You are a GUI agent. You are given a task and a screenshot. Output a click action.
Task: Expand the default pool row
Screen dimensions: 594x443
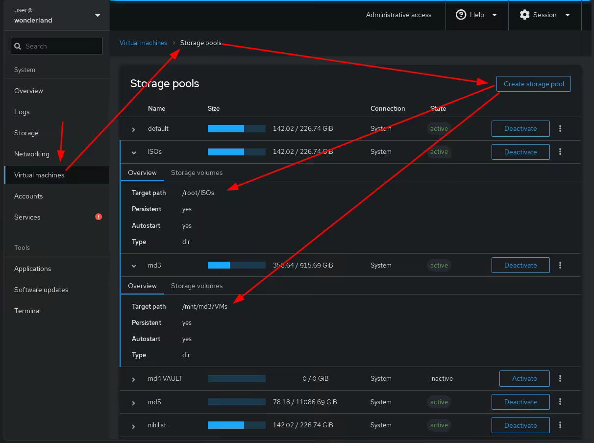coord(133,129)
